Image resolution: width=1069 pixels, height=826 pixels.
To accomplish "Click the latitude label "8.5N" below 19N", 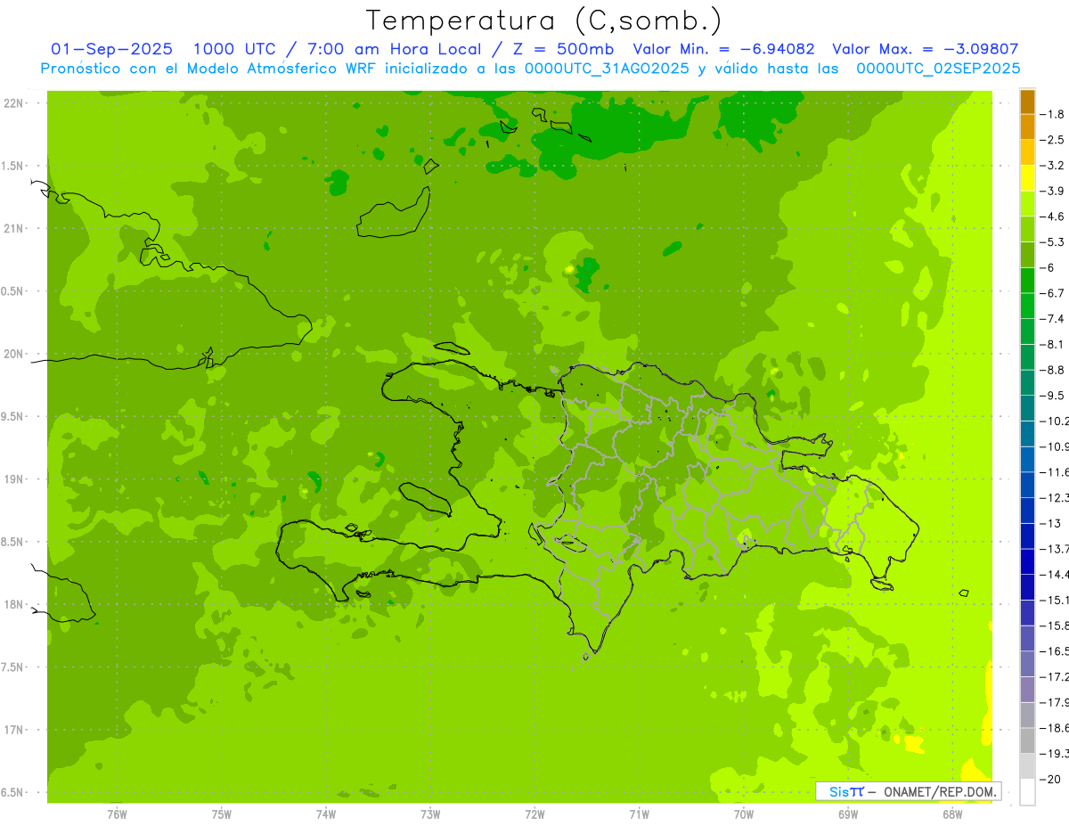I will [x=12, y=542].
